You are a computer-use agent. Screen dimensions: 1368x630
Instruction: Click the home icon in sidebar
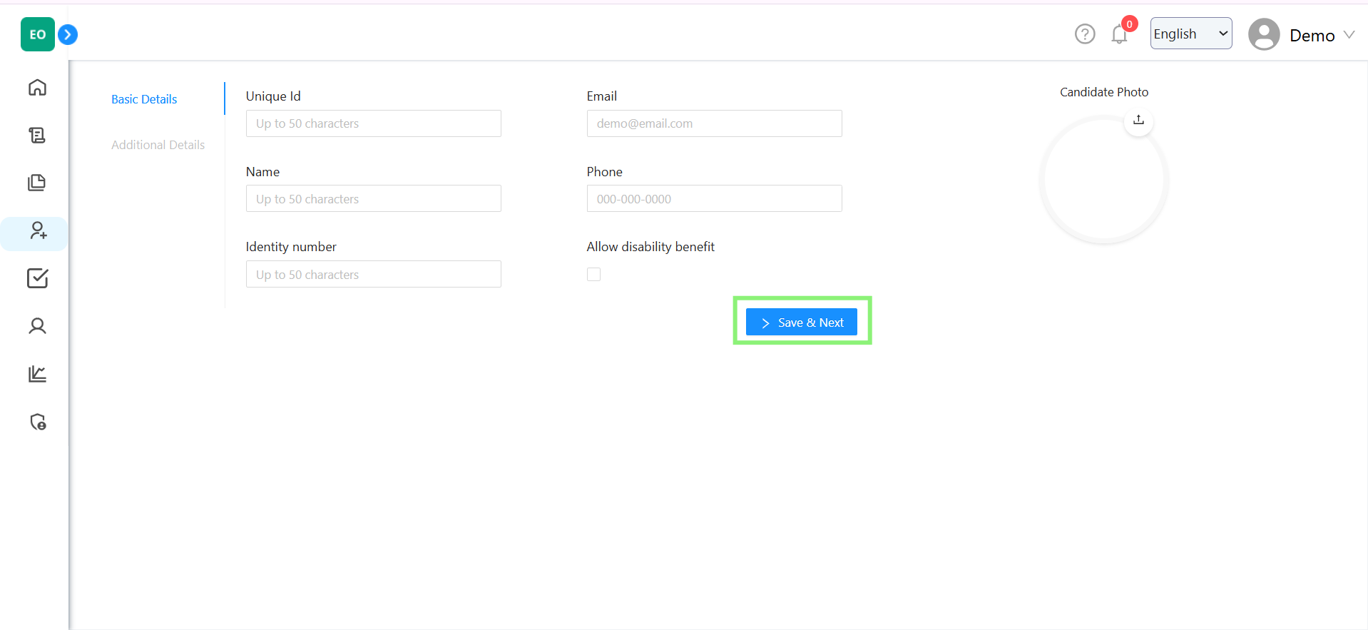pos(37,87)
